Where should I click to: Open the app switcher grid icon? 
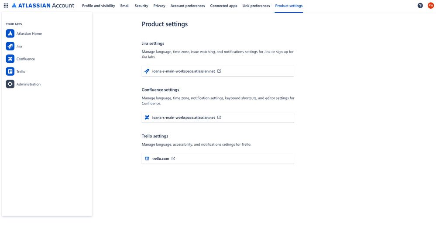pos(6,6)
